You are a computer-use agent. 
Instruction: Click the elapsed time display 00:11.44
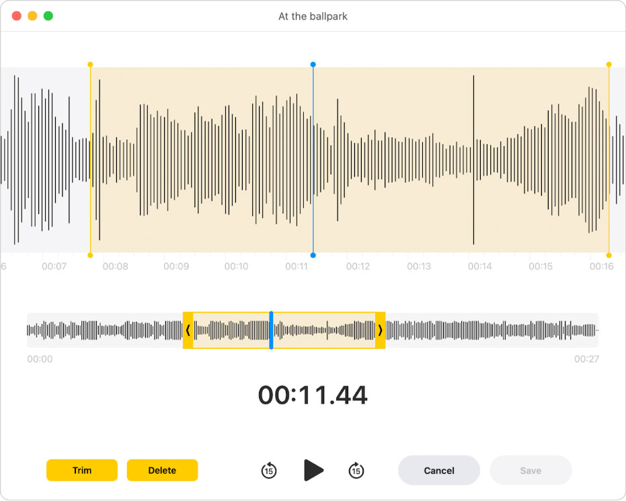pos(313,395)
